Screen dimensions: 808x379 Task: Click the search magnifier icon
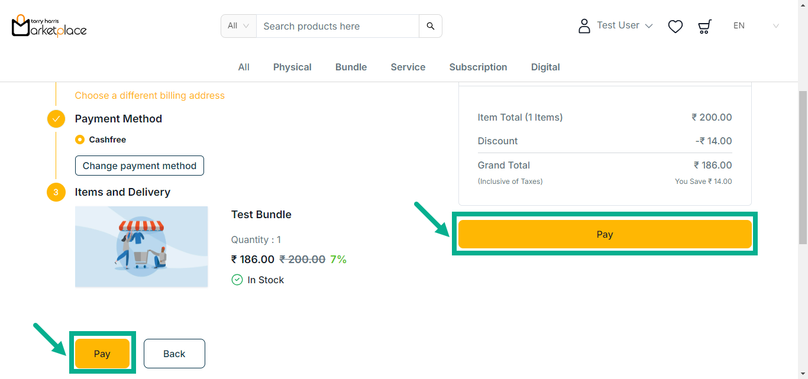[x=430, y=26]
